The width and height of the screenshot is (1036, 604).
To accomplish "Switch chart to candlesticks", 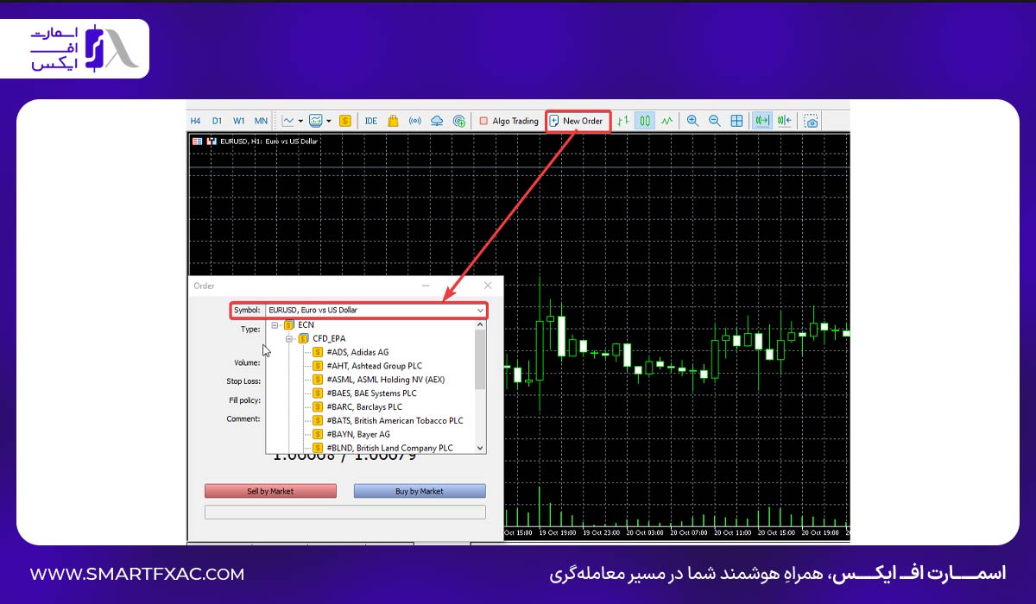I will coord(645,122).
